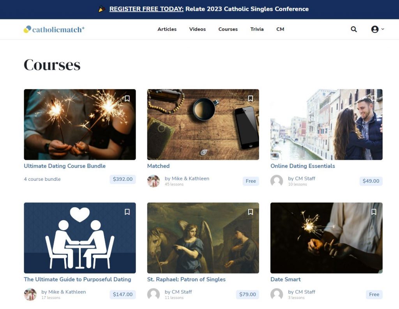The height and width of the screenshot is (309, 399).
Task: Click CM Staff avatar under Online Dating Essentials
Action: (x=277, y=181)
